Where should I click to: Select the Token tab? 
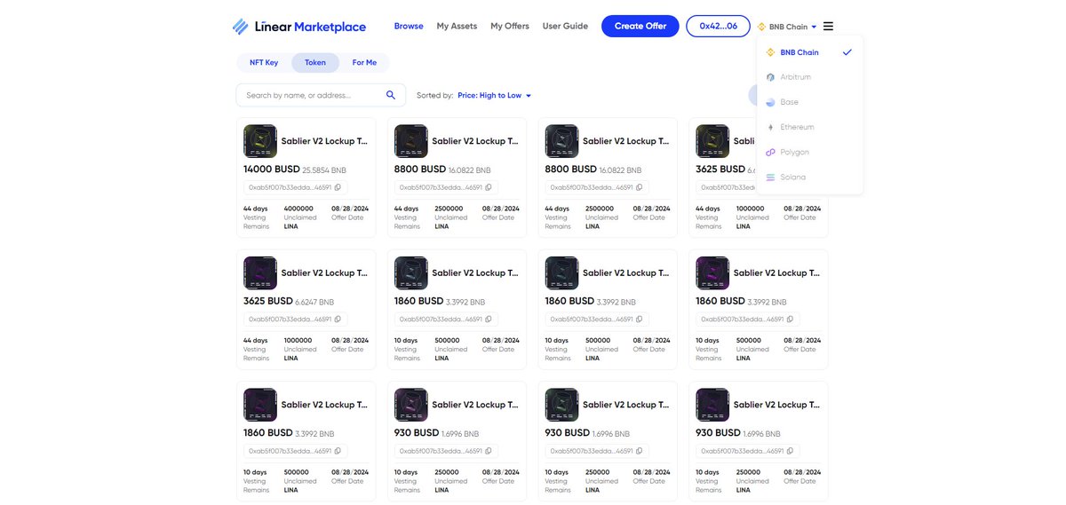point(315,63)
